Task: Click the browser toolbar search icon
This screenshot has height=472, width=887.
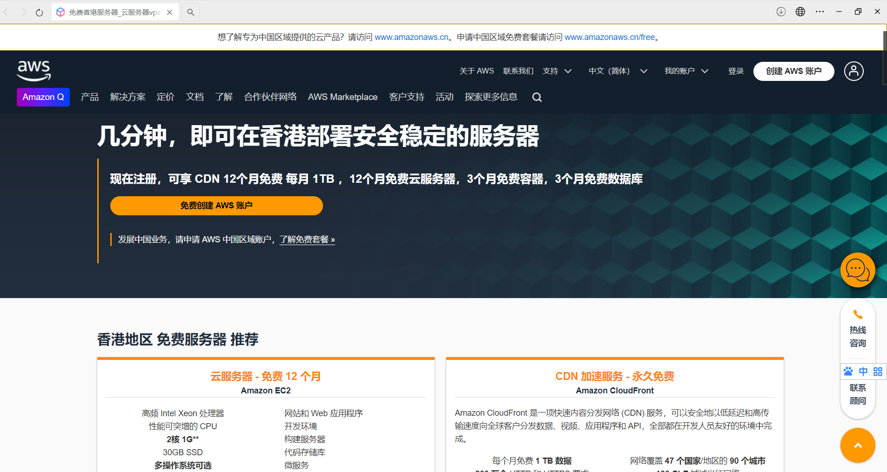Action: (x=191, y=12)
